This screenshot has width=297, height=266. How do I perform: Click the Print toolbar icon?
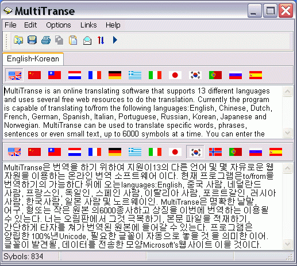46,40
